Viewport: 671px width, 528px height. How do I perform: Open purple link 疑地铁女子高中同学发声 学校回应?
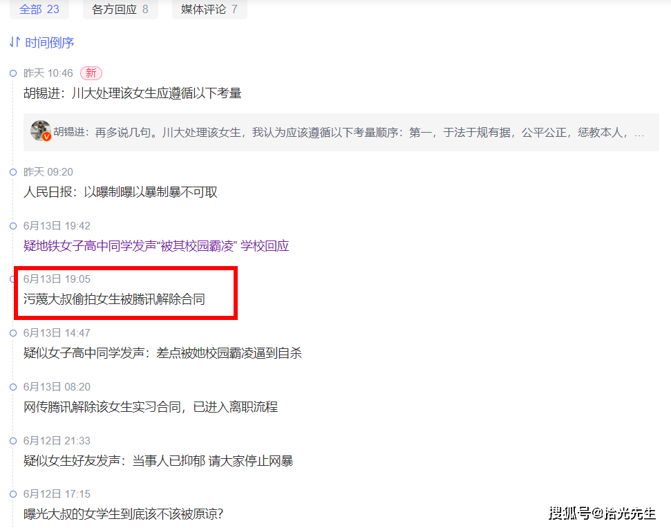(x=156, y=245)
